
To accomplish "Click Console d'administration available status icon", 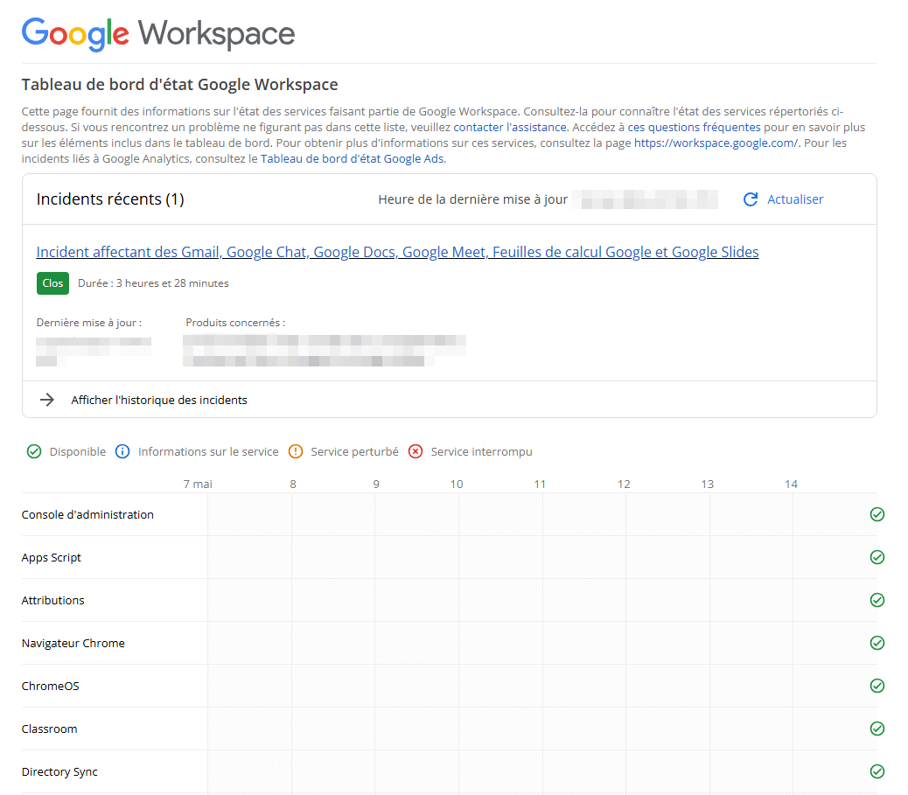I will tap(877, 514).
